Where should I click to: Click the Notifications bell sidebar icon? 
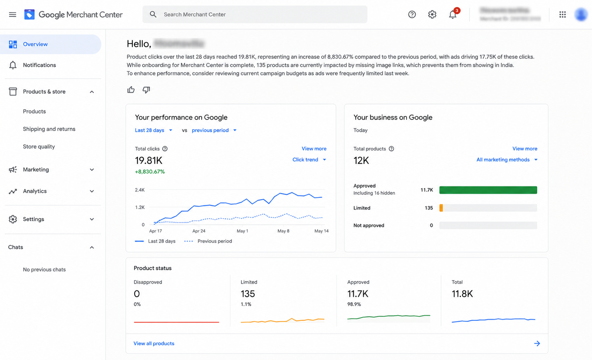point(13,65)
